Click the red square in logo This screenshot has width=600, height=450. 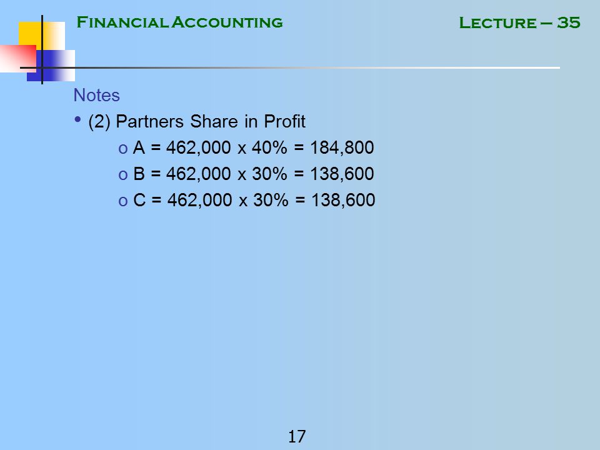coord(18,59)
